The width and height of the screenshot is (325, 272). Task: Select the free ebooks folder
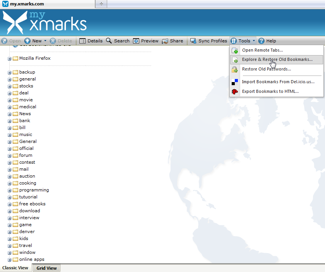click(x=32, y=204)
